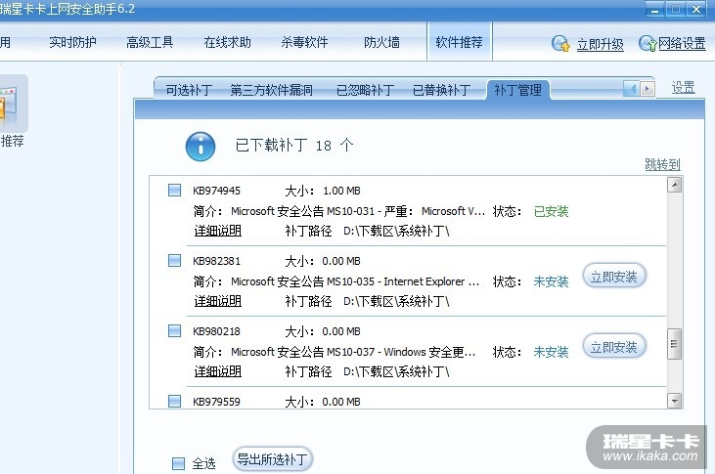Close the 瑞星卡卡 window

(696, 9)
